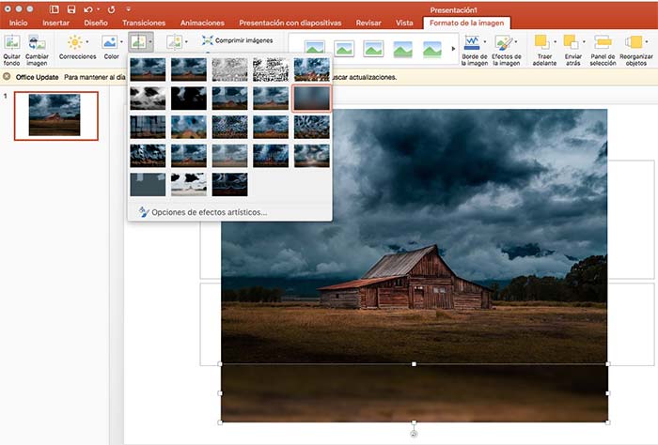The image size is (658, 445).
Task: Collapse the artistic effects dropdown arrow
Action: [x=150, y=42]
